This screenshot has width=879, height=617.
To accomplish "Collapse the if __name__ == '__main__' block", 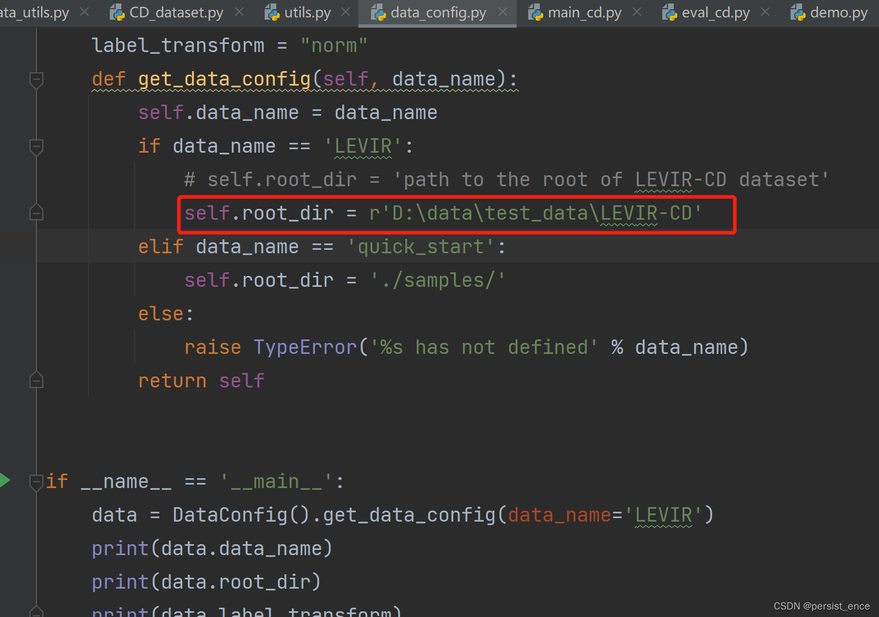I will pyautogui.click(x=36, y=482).
